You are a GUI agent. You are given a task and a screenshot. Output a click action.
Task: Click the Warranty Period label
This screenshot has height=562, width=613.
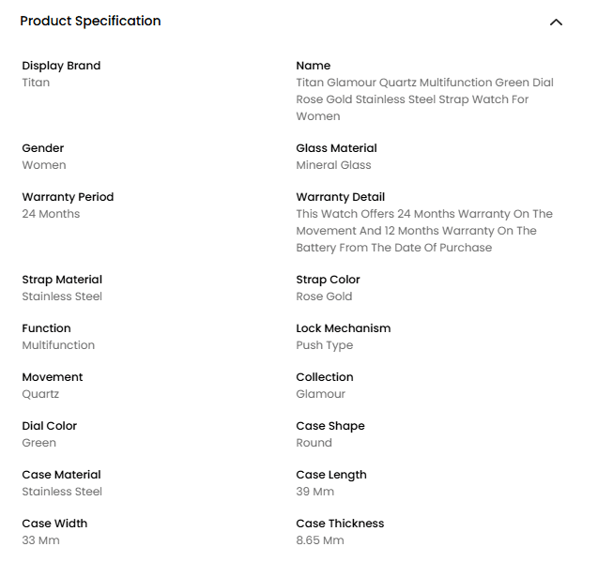click(68, 197)
